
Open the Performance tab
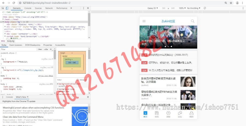(62, 8)
